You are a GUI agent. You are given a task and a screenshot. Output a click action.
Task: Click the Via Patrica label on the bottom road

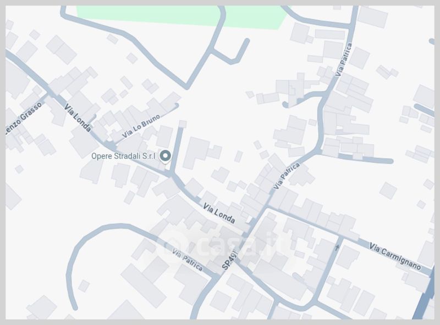tap(187, 260)
